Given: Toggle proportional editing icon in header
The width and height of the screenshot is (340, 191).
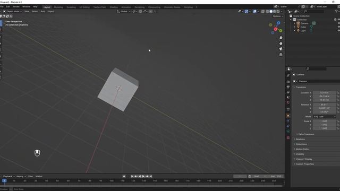Looking at the screenshot, I should tap(151, 12).
